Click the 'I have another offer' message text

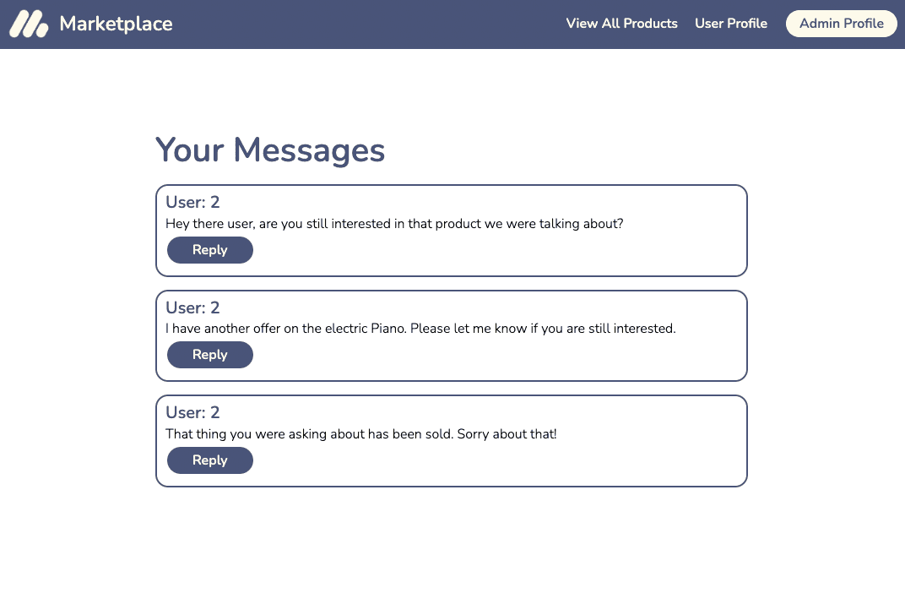click(x=420, y=329)
